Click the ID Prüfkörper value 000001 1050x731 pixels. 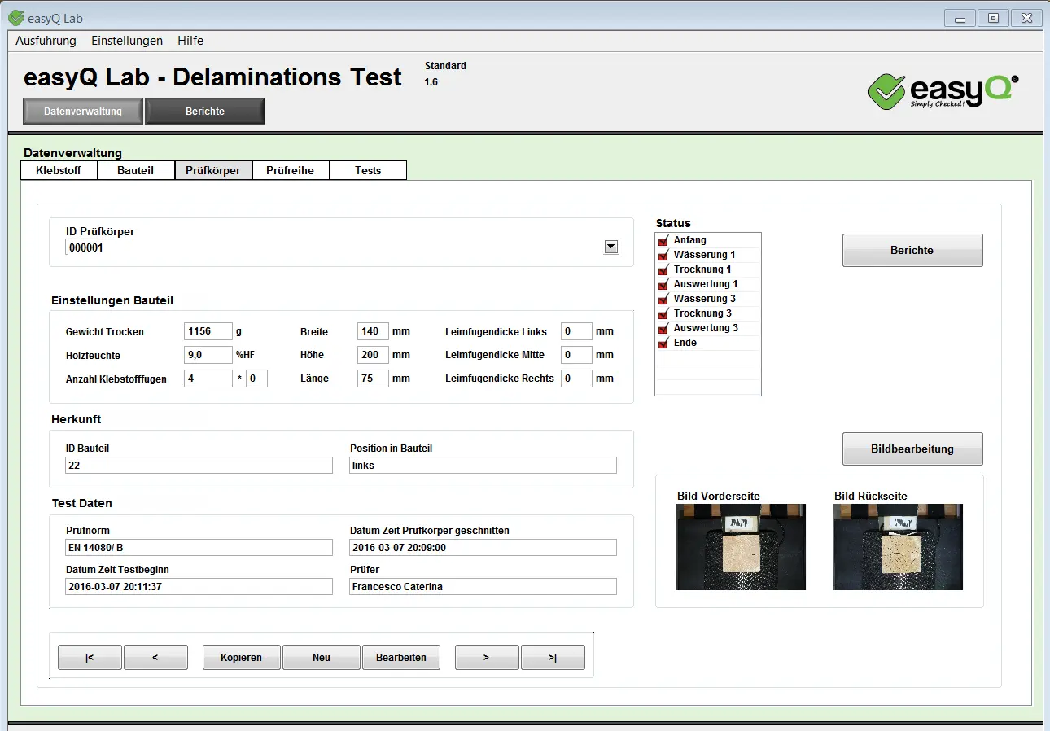86,248
